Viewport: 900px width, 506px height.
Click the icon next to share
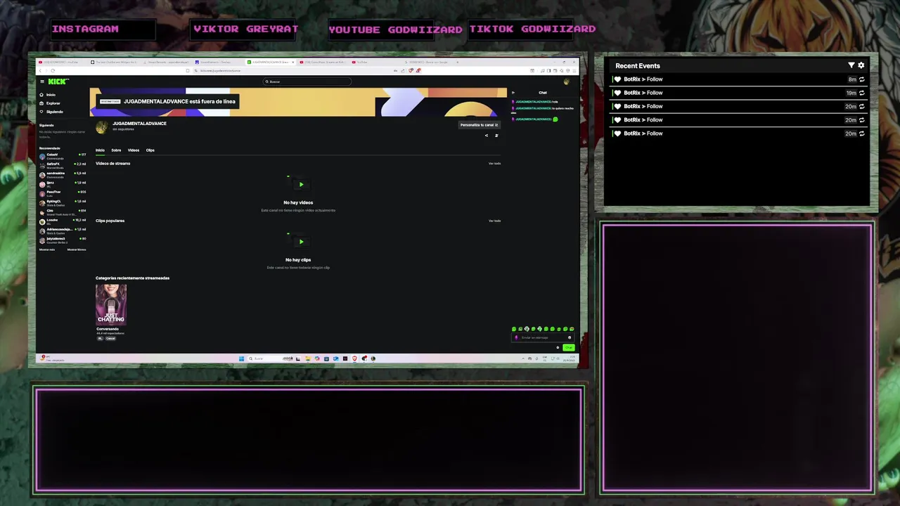[496, 136]
